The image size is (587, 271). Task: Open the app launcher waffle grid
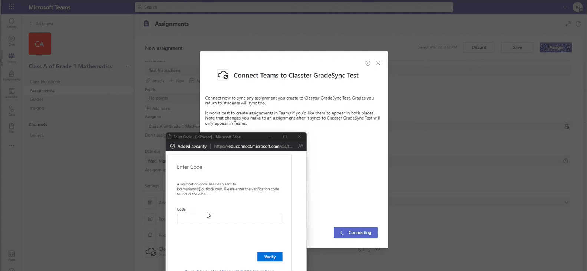[11, 7]
